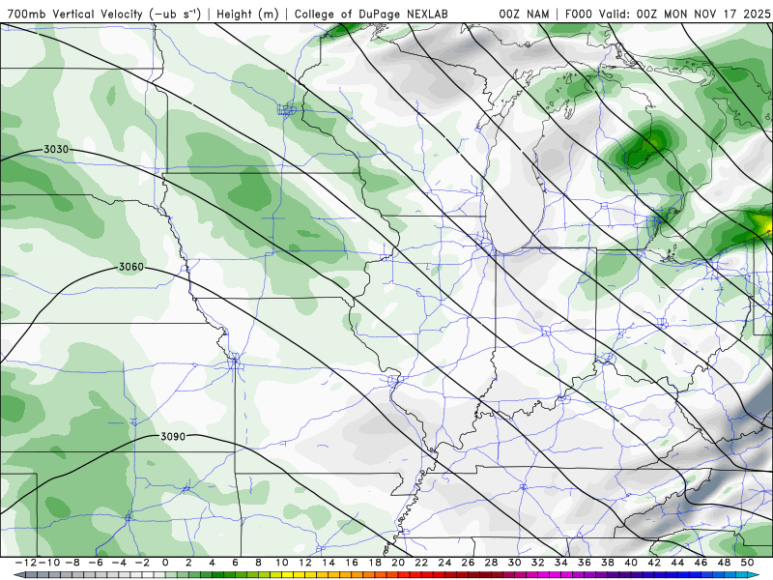
Task: Click the colorbar tick label 20
Action: pyautogui.click(x=398, y=563)
